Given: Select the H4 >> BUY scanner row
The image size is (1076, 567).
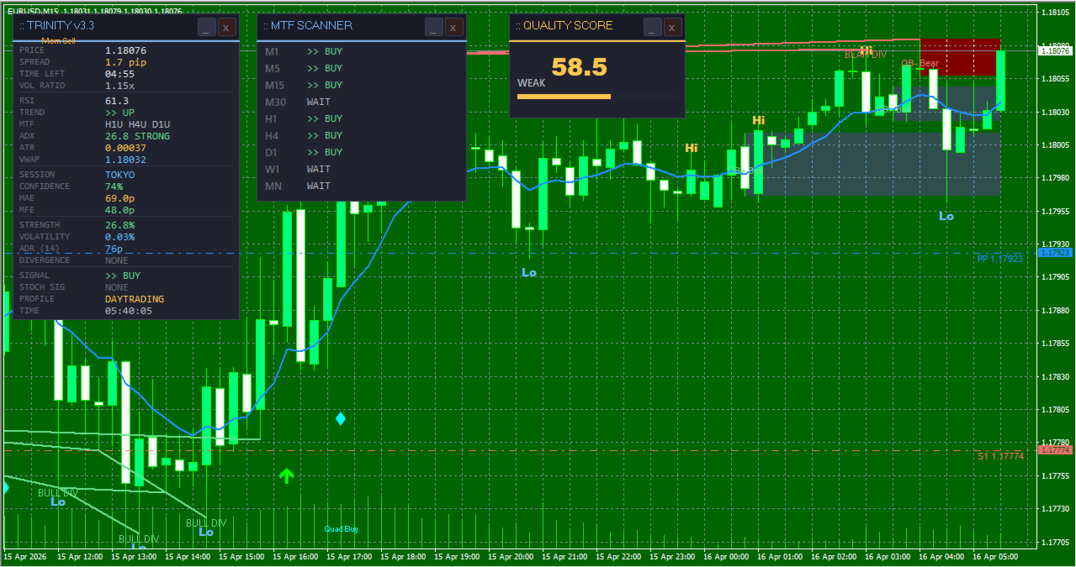Looking at the screenshot, I should [x=362, y=135].
